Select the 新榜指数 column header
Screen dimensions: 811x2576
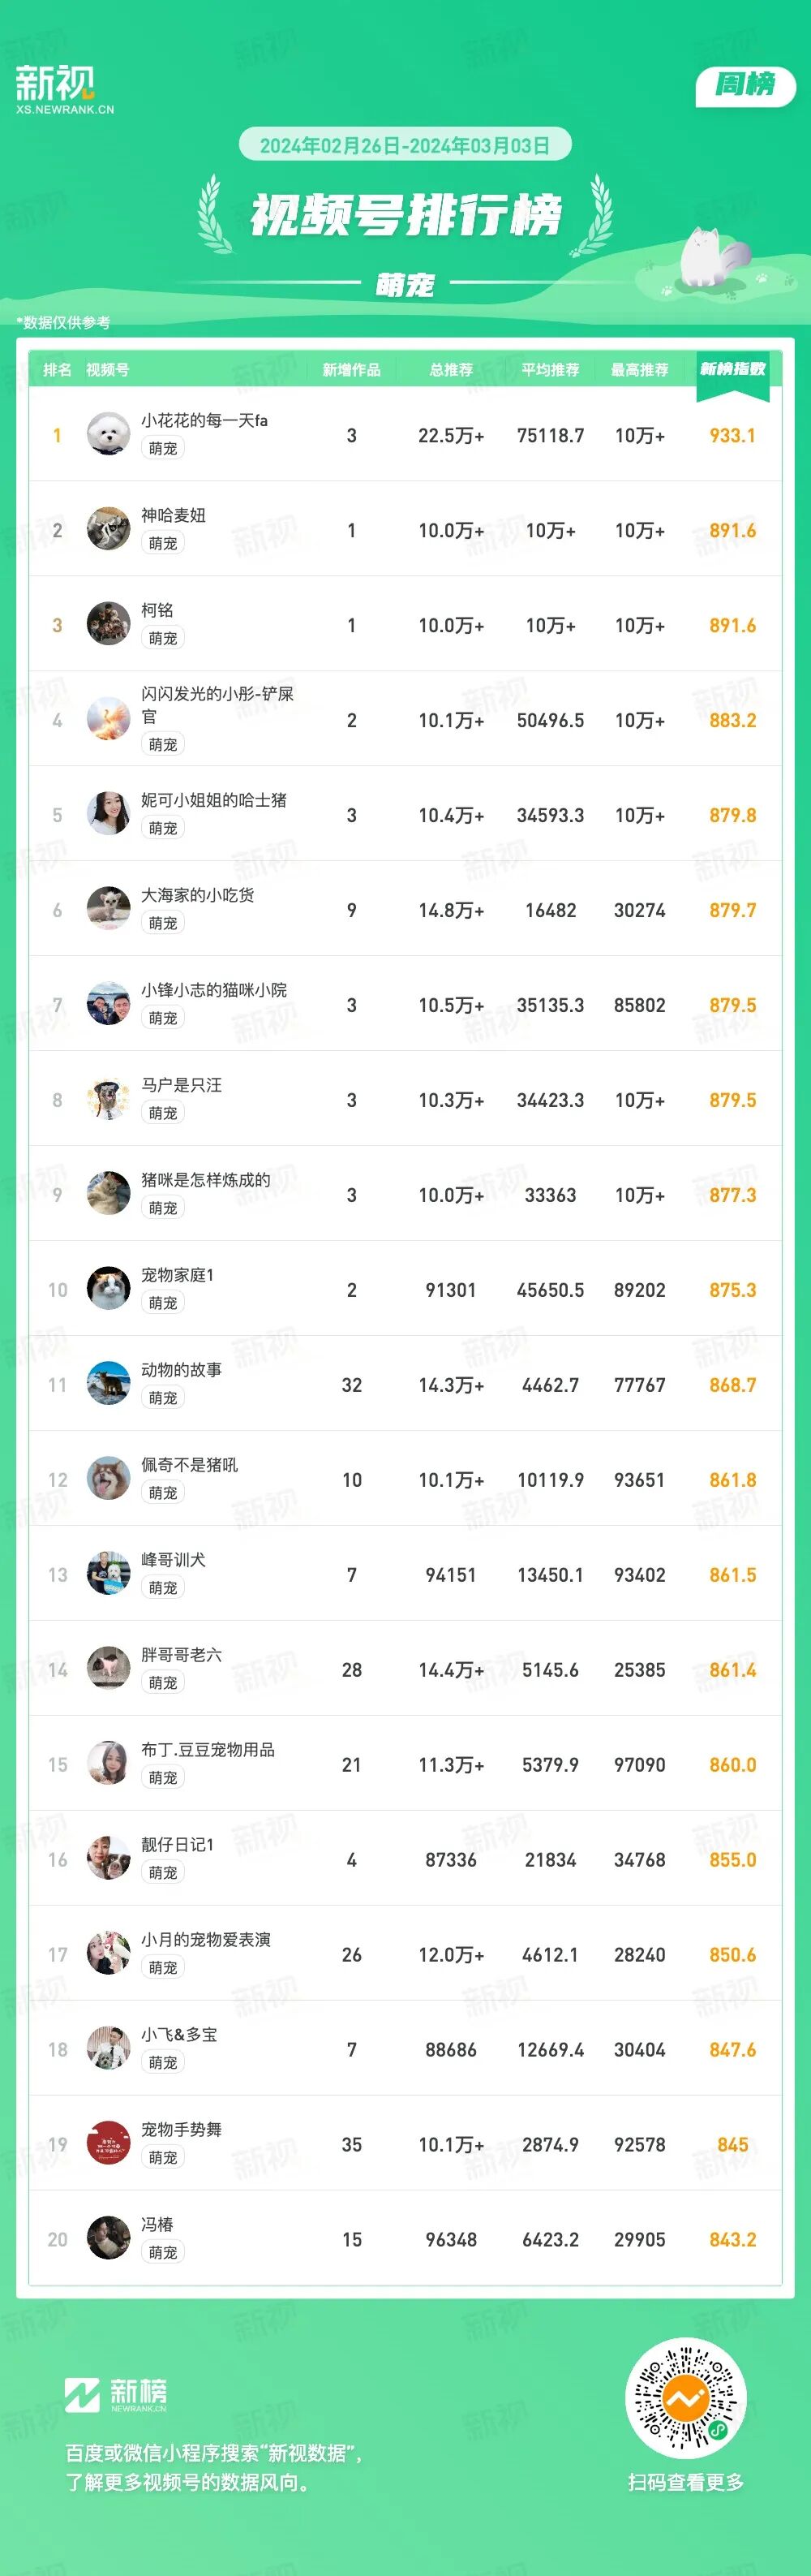click(732, 370)
